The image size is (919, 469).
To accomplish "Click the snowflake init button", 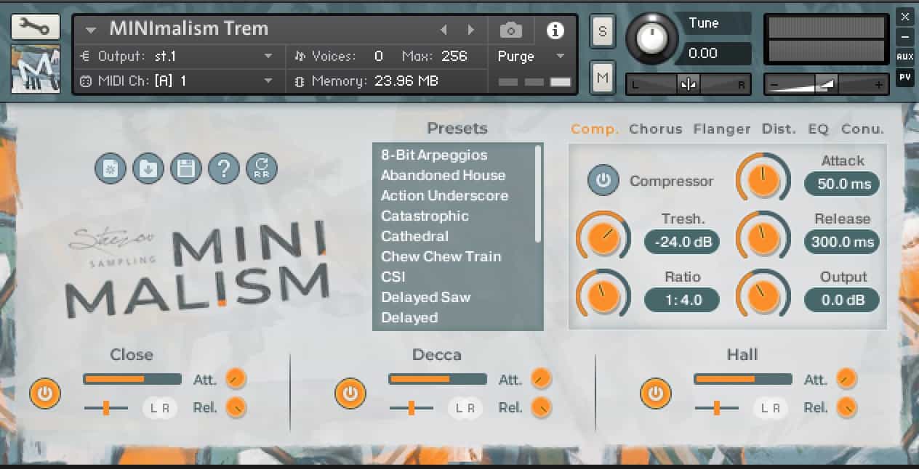I will coord(110,169).
